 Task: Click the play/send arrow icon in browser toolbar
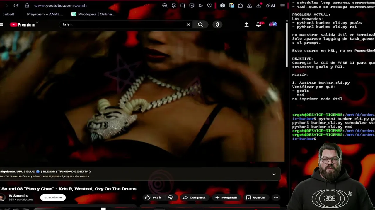[201, 6]
